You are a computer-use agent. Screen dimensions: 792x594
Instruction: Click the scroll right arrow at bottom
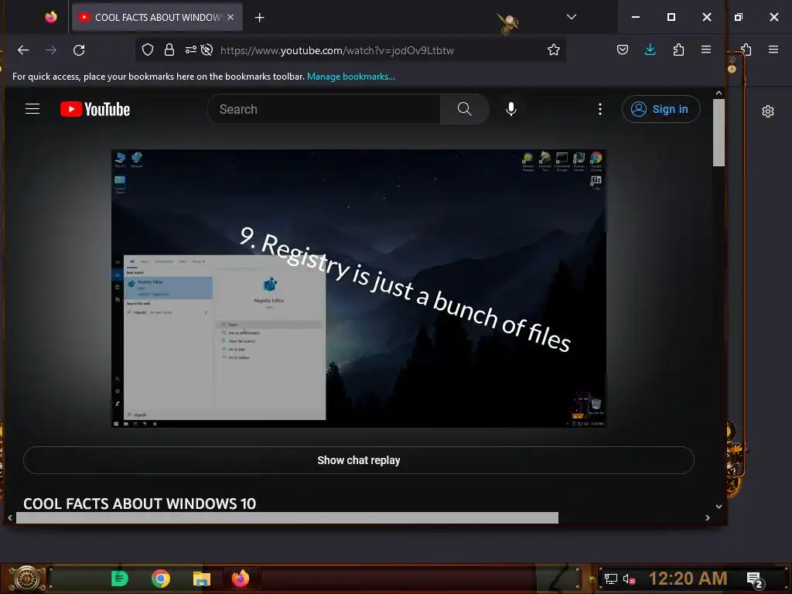coord(708,517)
